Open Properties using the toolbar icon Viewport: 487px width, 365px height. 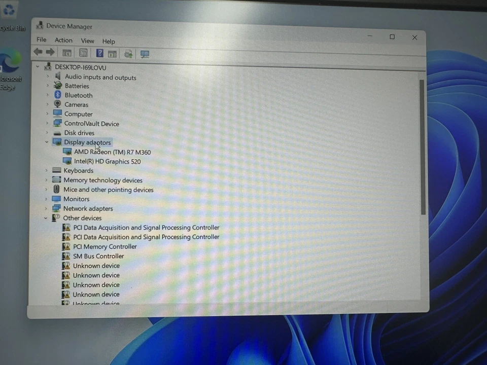(83, 53)
